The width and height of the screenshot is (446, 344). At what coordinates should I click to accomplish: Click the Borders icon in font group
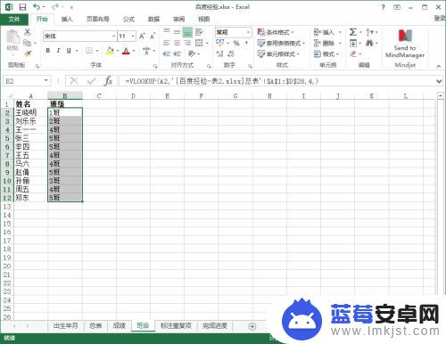click(89, 51)
